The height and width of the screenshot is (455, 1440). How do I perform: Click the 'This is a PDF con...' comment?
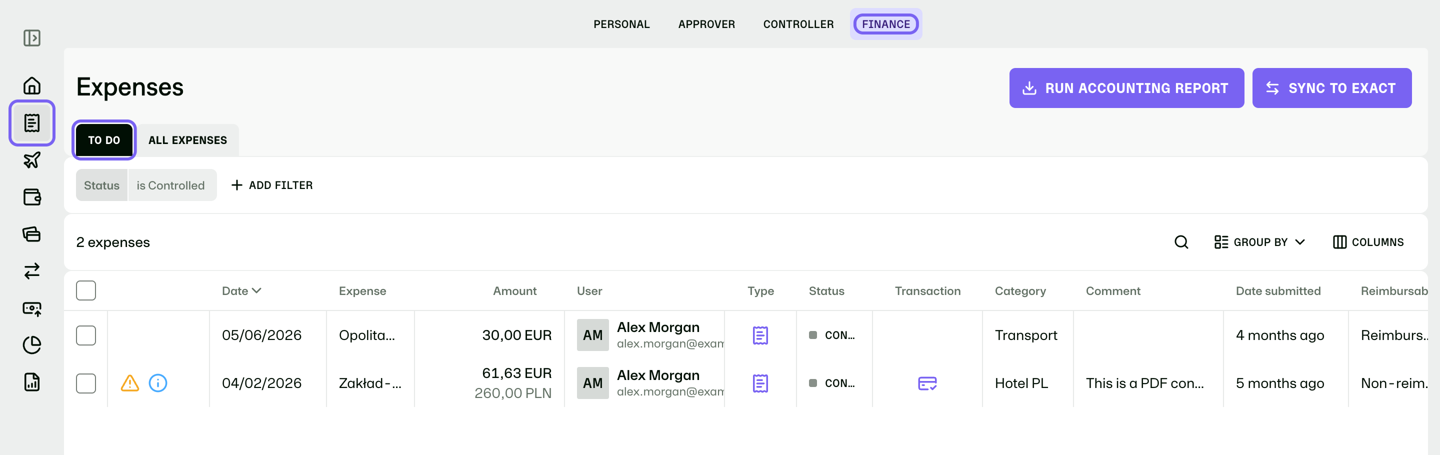click(x=1145, y=383)
